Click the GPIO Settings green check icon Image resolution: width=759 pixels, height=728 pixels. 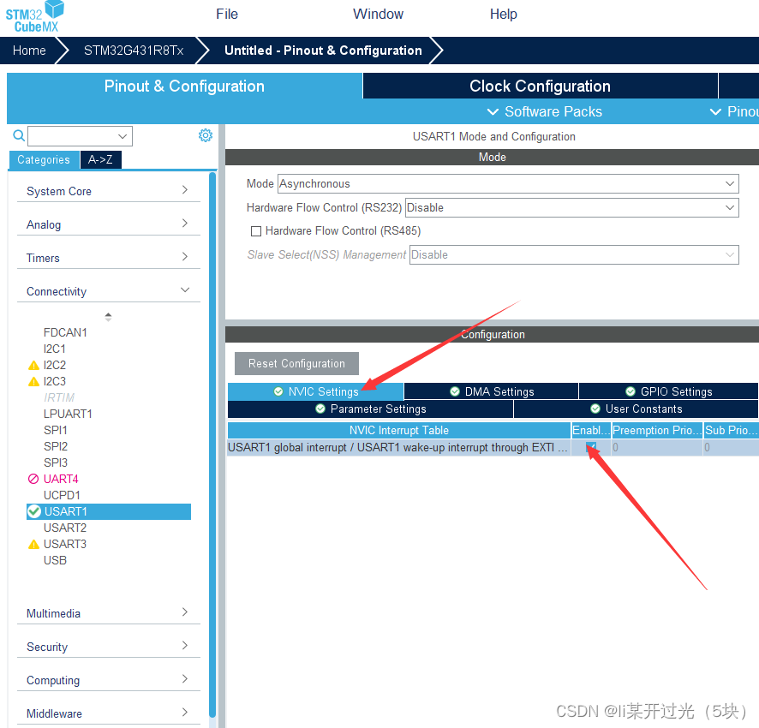pos(631,391)
